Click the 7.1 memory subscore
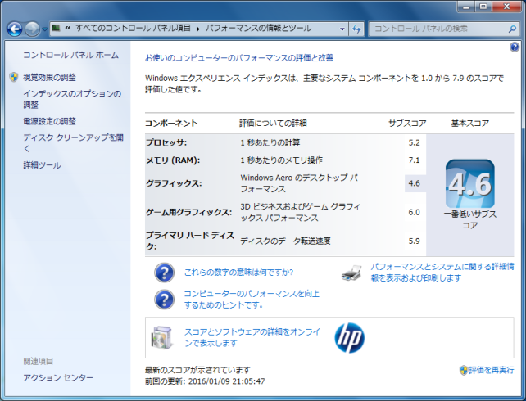The image size is (526, 401). coord(415,160)
